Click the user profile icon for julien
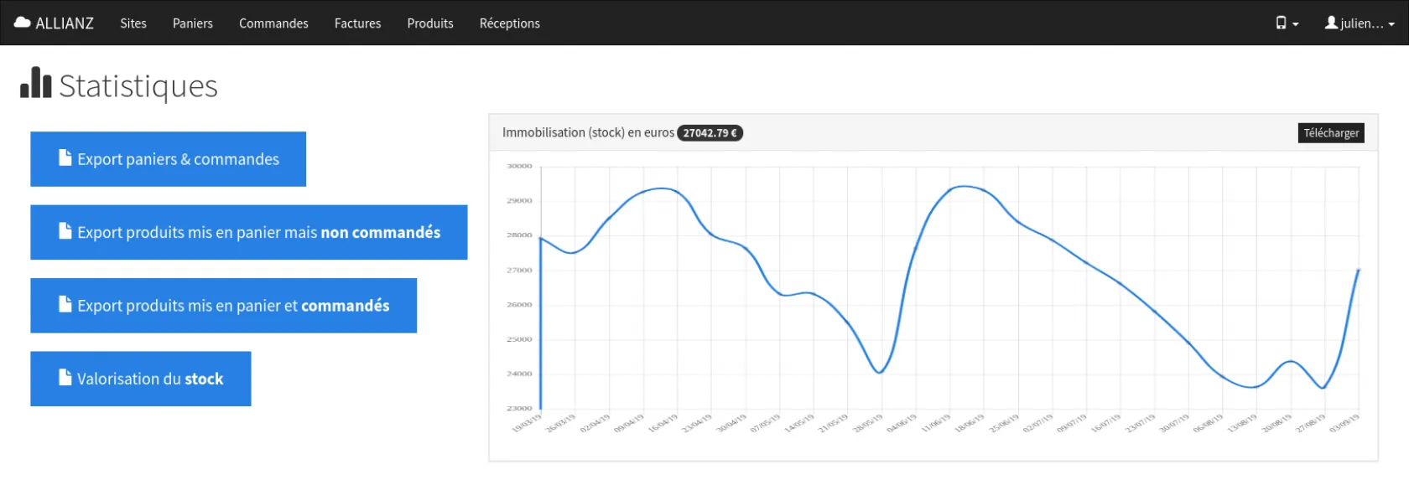 tap(1331, 23)
